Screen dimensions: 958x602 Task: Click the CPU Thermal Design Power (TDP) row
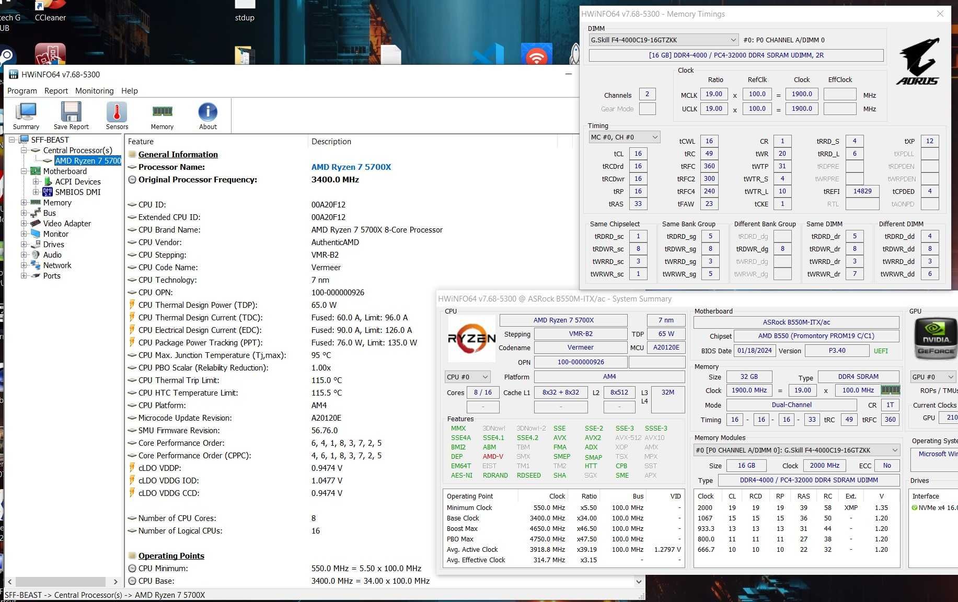click(351, 305)
